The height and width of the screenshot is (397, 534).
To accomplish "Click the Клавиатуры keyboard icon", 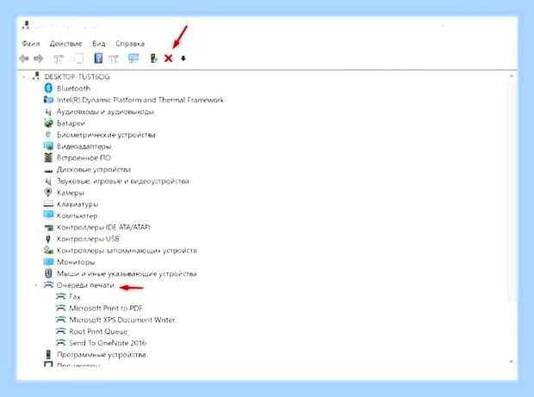I will click(x=48, y=204).
